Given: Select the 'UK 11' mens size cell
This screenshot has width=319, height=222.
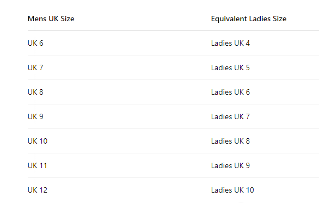Looking at the screenshot, I should (37, 165).
